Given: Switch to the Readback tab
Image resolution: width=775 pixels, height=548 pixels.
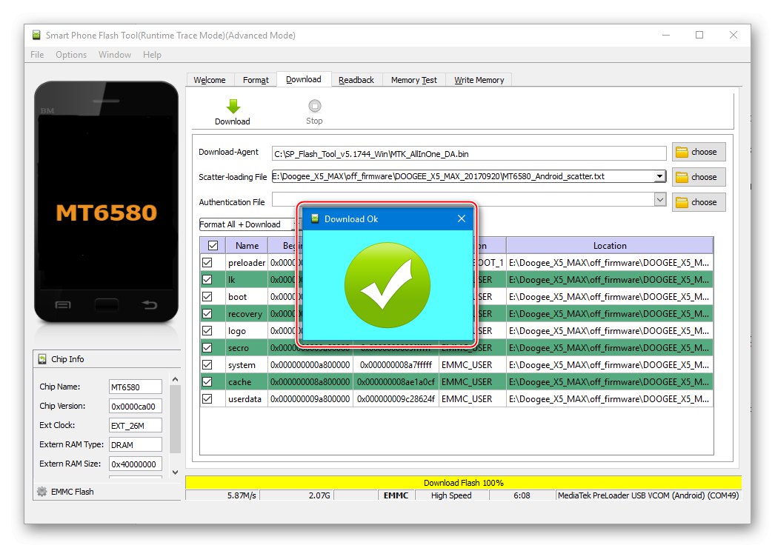Looking at the screenshot, I should coord(356,79).
